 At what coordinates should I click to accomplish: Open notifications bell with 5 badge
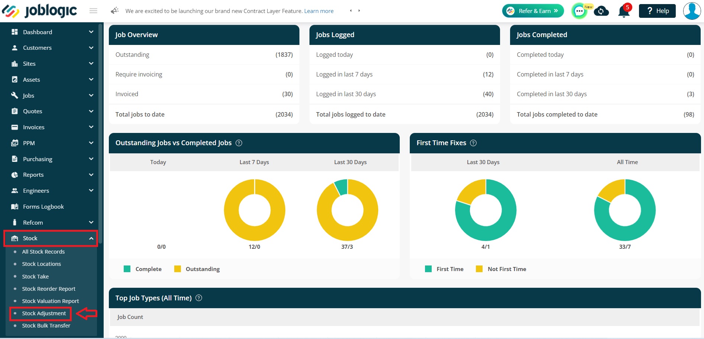pyautogui.click(x=624, y=11)
